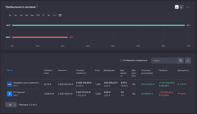Switch to grid view icon
Image resolution: width=197 pixels, height=114 pixels.
pyautogui.click(x=181, y=7)
